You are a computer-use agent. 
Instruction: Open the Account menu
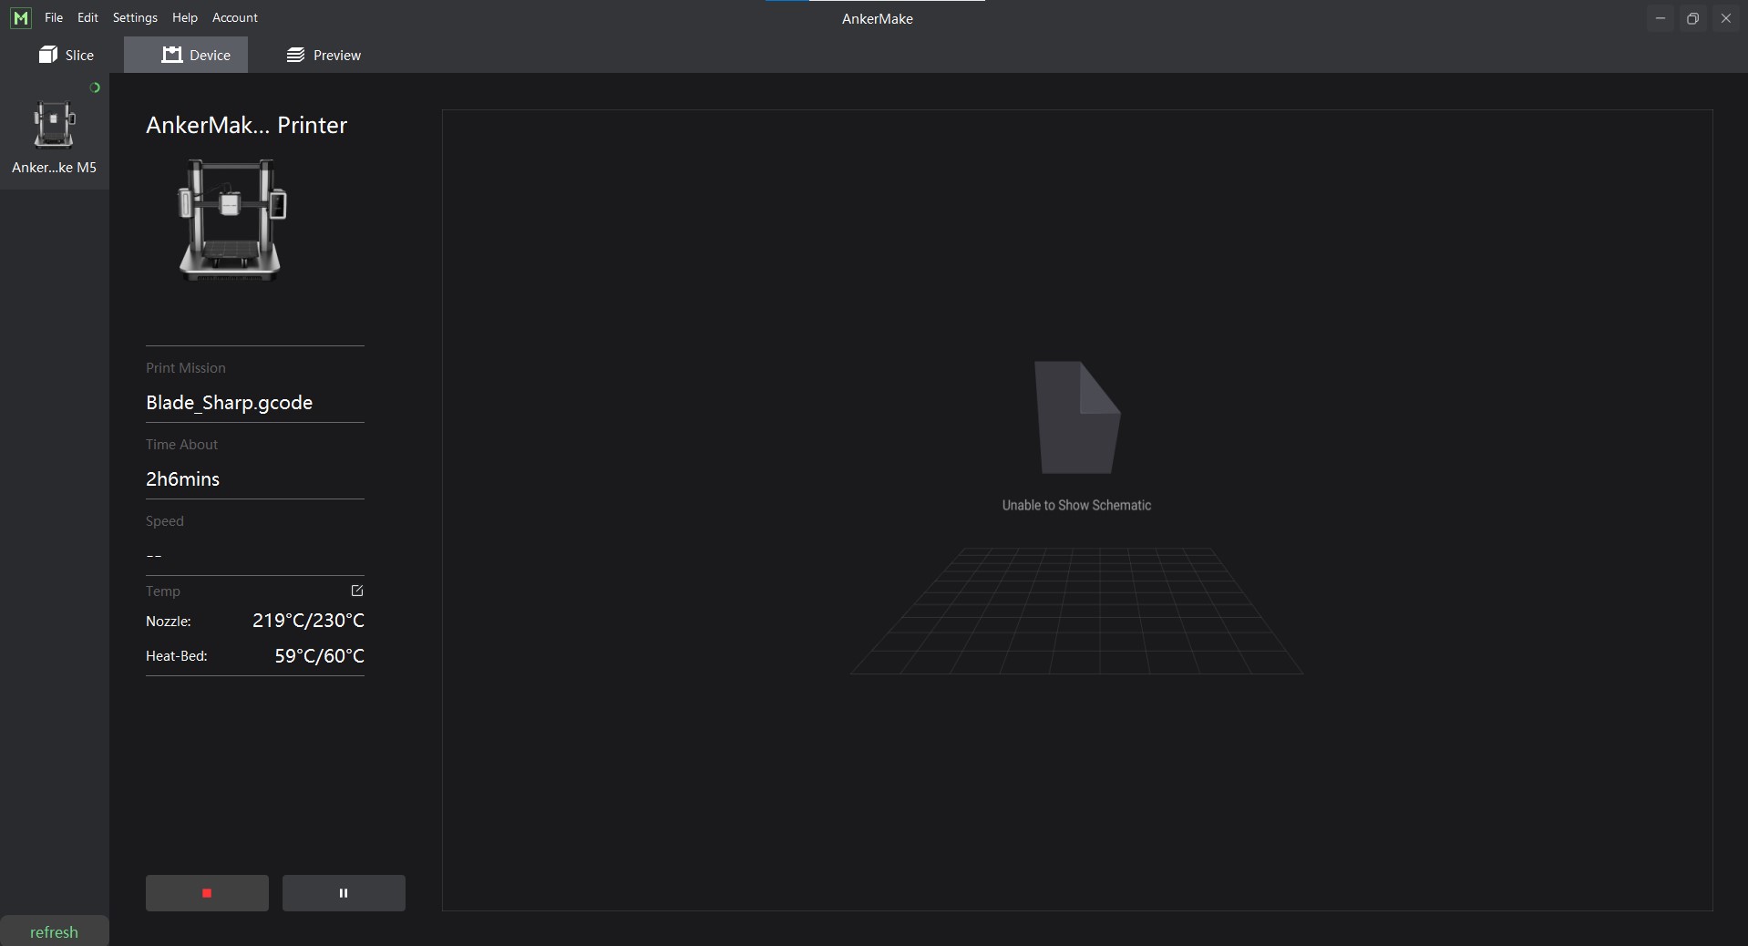(235, 18)
